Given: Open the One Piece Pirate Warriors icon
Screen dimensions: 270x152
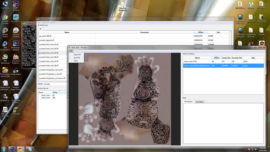Looking at the screenshot, I should [16, 59].
